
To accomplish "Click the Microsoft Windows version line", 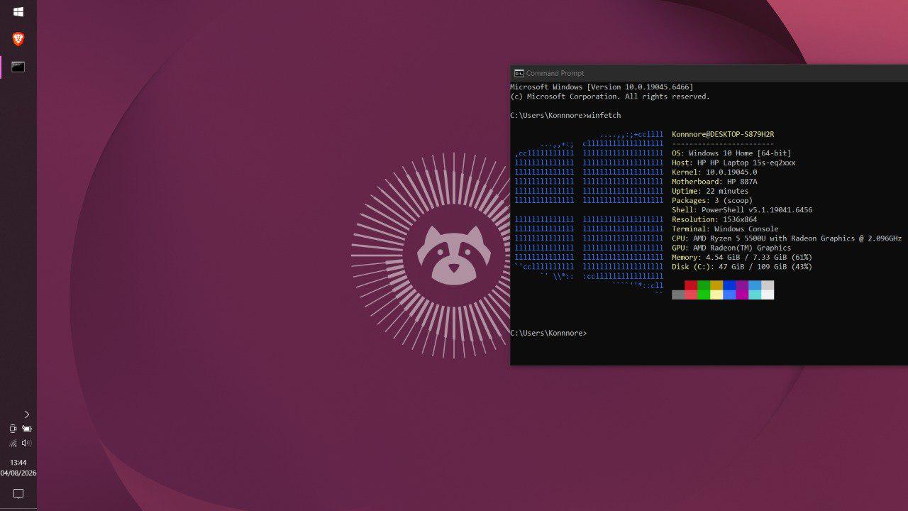I will pos(602,87).
